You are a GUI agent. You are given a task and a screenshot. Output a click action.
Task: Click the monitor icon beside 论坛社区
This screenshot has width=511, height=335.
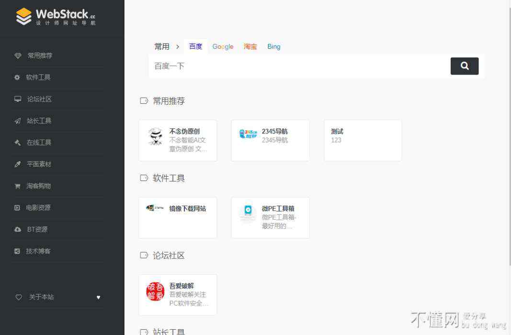(18, 99)
